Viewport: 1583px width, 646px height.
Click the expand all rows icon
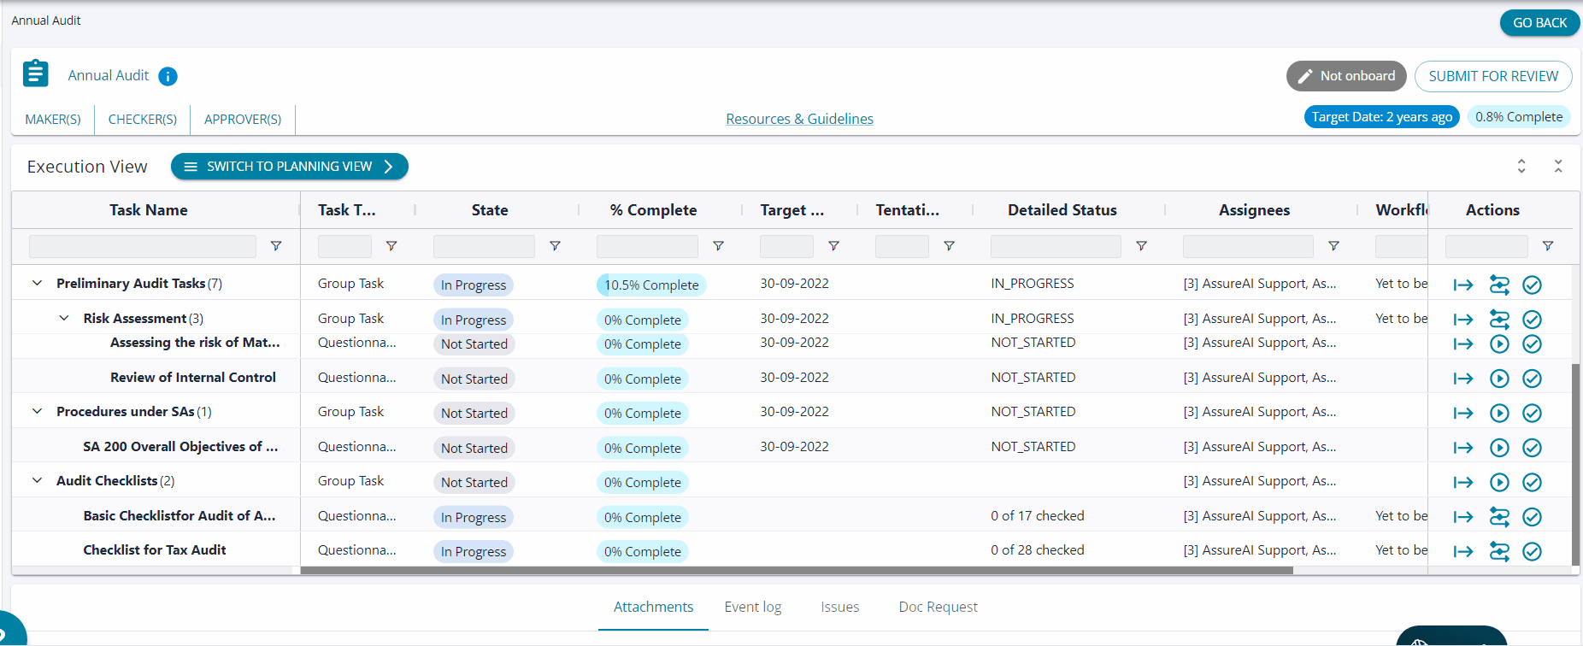1521,167
